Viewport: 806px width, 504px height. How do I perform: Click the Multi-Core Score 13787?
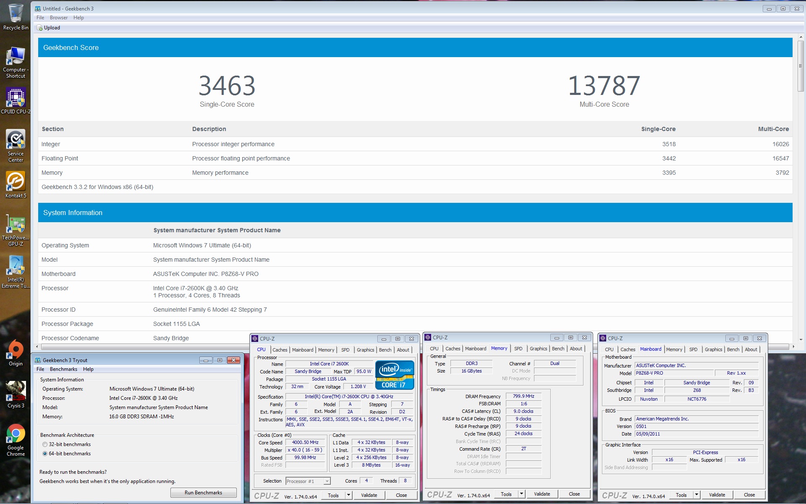pyautogui.click(x=604, y=86)
